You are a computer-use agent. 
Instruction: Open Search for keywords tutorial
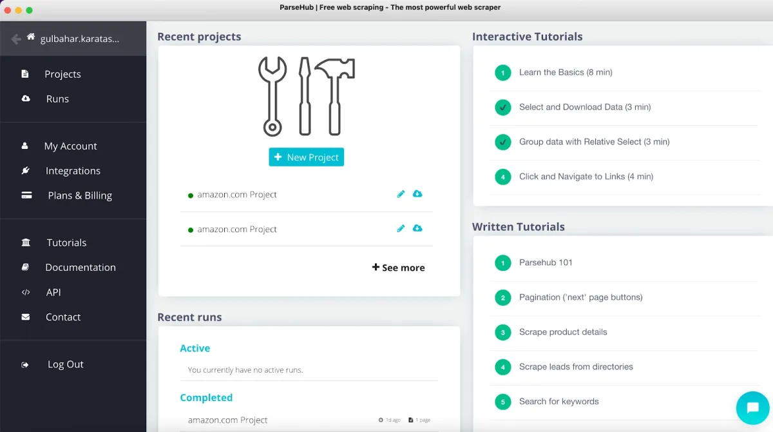(x=559, y=402)
